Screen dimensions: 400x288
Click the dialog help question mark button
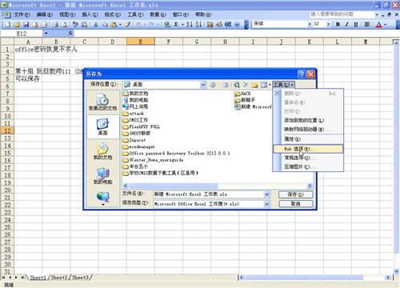302,74
